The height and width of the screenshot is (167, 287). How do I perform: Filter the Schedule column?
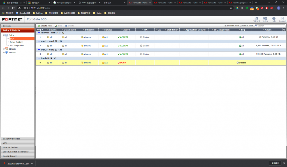coord(84,30)
